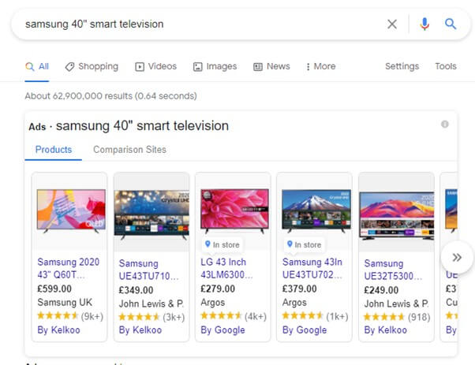Viewport: 475px width, 365px height.
Task: Click the search field text
Action: tap(94, 24)
